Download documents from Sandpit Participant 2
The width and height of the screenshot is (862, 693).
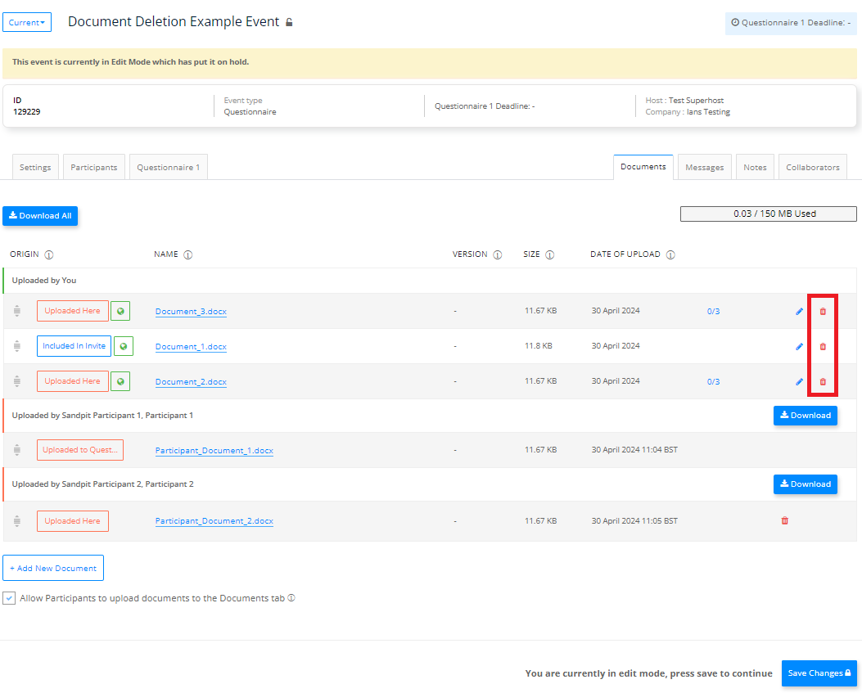(806, 484)
